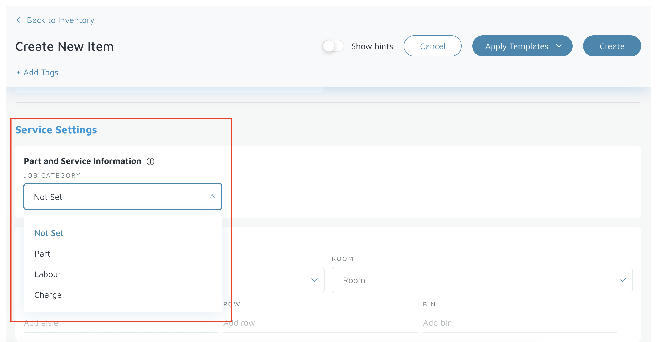Viewport: 657px width, 342px height.
Task: Click the Add Tags link
Action: [41, 73]
